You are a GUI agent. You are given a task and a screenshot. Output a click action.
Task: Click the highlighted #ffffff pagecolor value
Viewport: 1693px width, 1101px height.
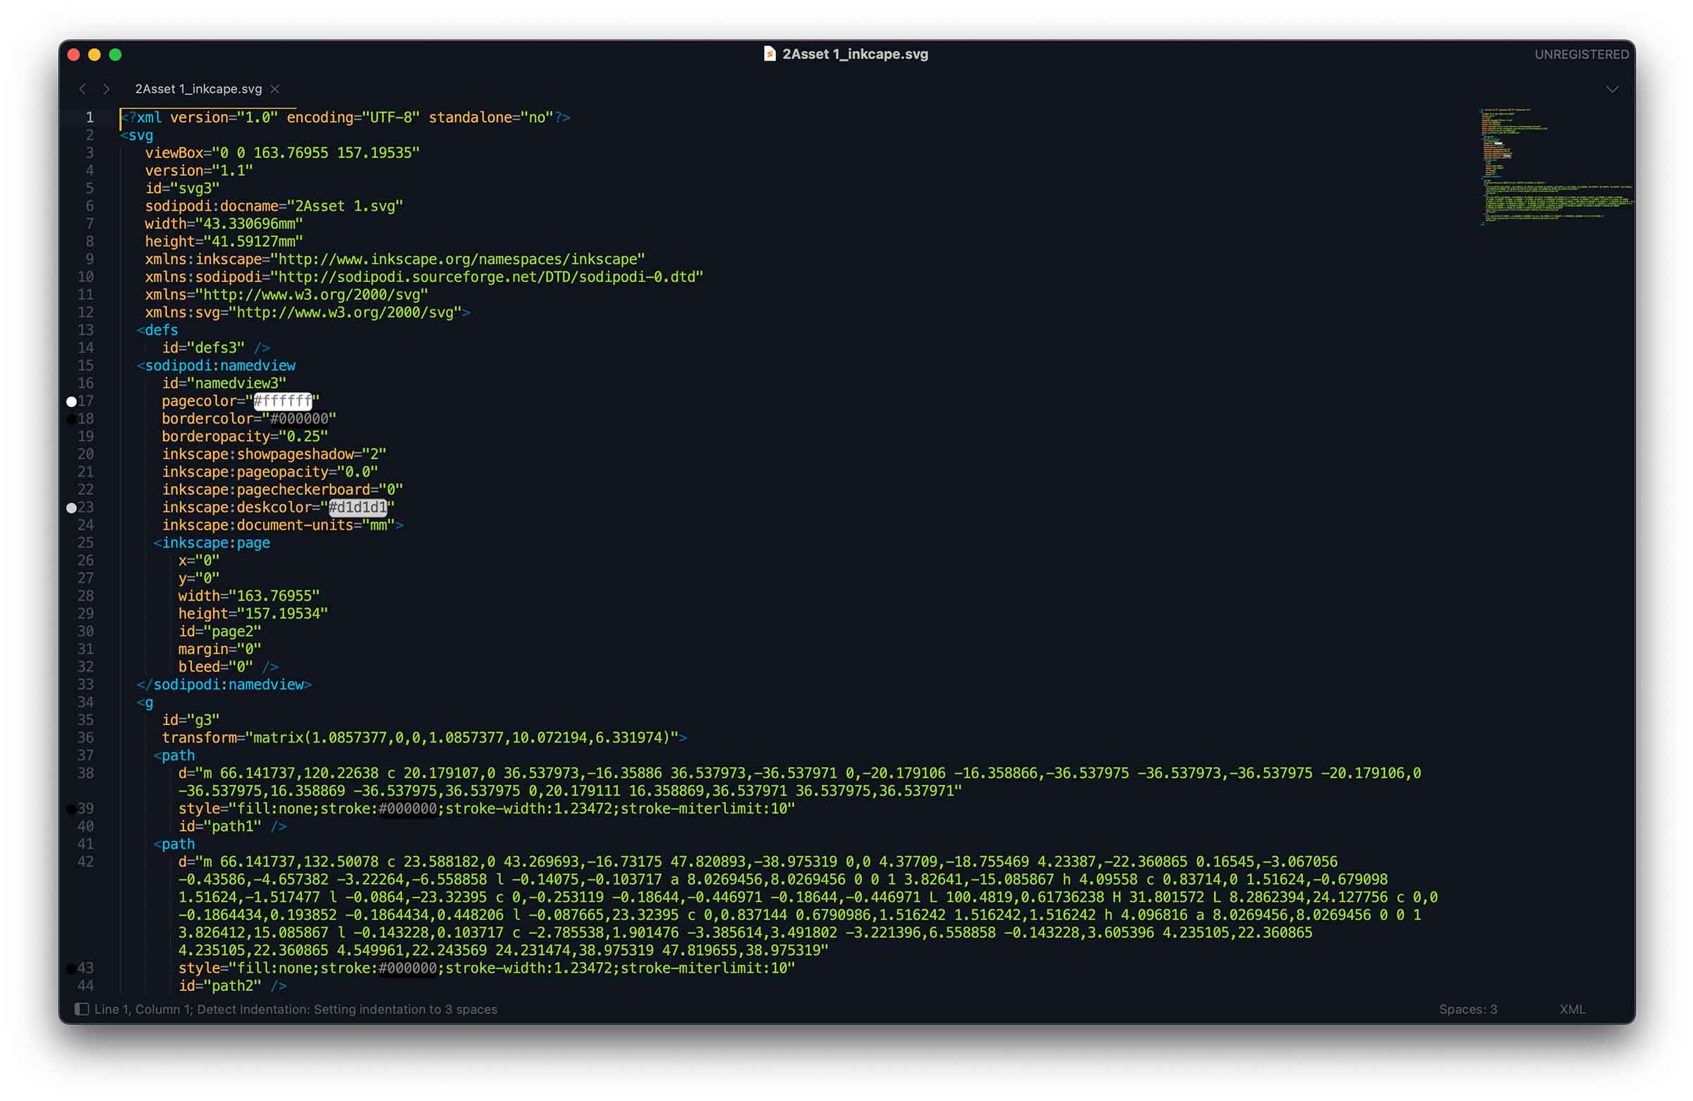[282, 401]
